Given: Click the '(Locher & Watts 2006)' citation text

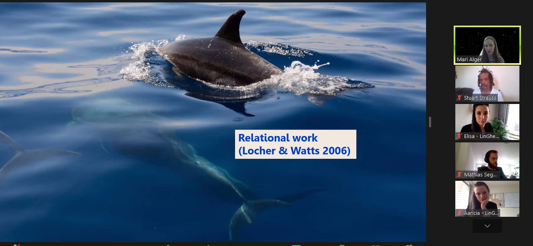Looking at the screenshot, I should click(294, 151).
